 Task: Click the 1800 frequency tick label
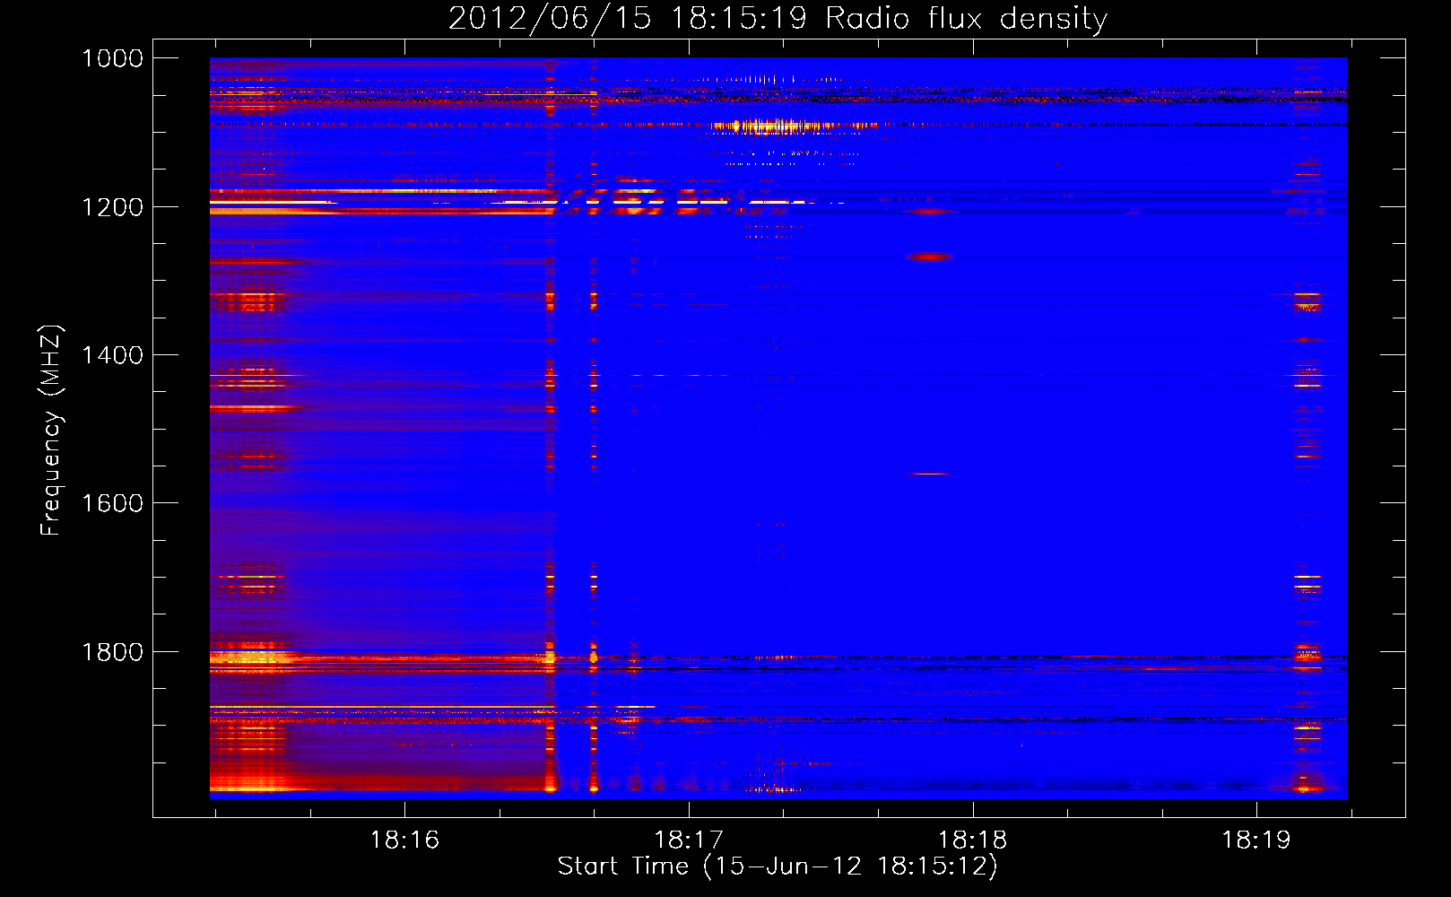point(112,652)
